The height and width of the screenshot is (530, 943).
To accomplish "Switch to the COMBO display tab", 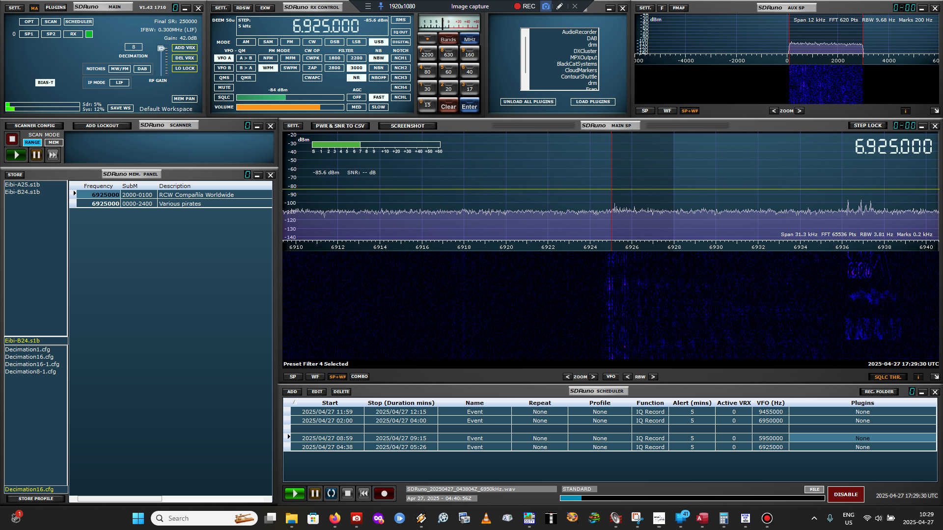I will [x=359, y=377].
